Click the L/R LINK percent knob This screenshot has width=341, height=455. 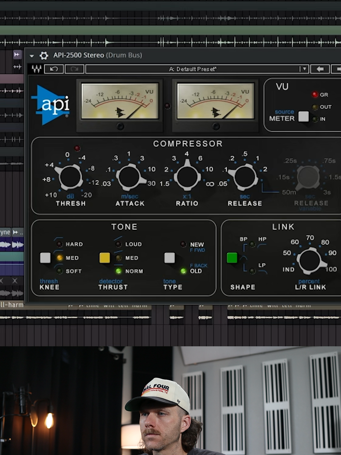[310, 260]
